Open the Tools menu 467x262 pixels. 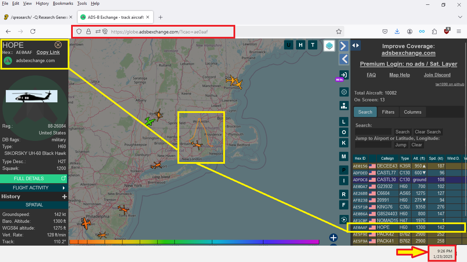[82, 3]
